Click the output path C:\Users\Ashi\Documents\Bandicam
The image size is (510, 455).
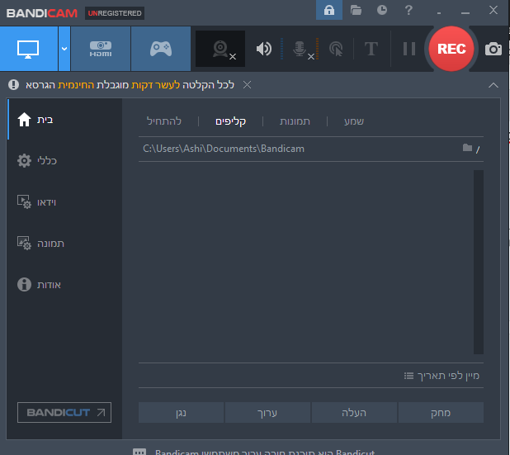pyautogui.click(x=224, y=149)
